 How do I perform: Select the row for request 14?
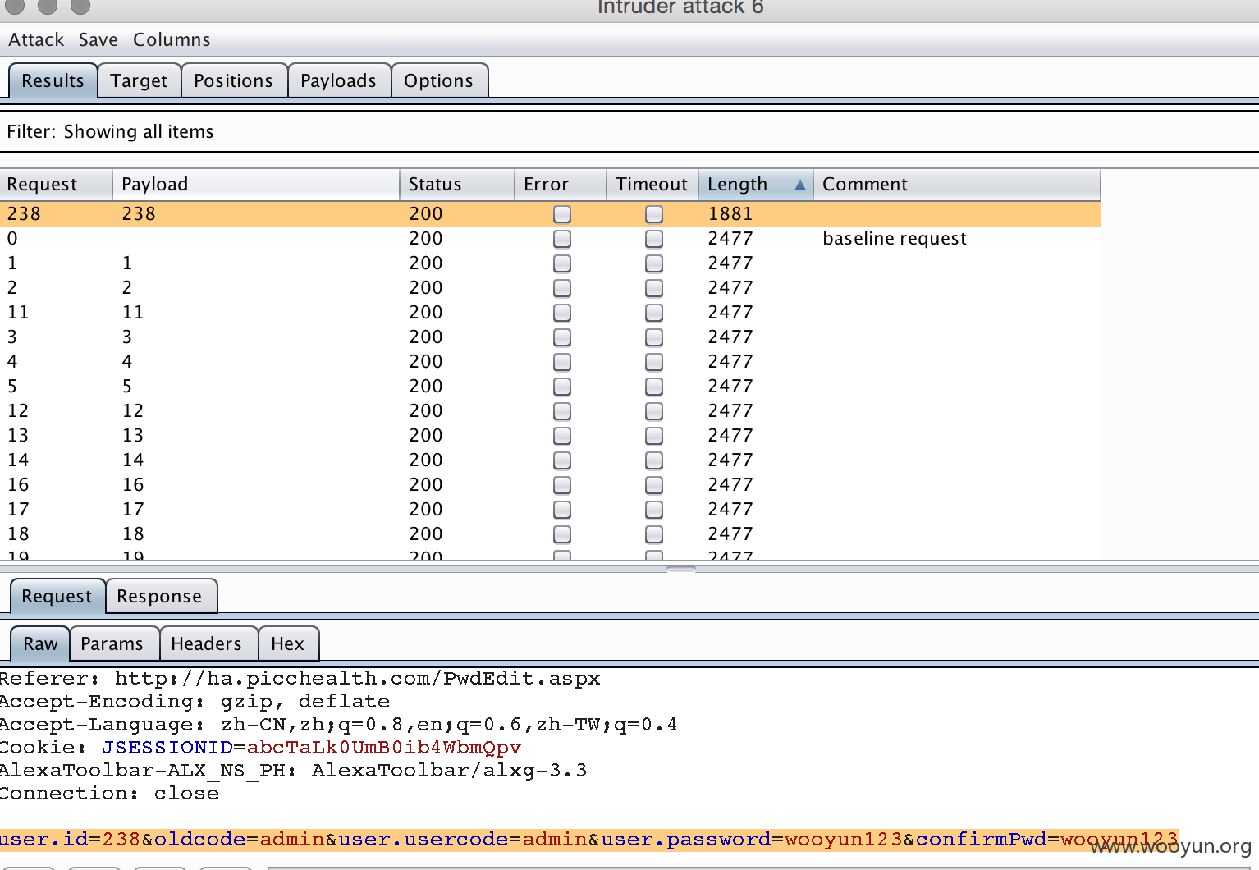(x=550, y=460)
